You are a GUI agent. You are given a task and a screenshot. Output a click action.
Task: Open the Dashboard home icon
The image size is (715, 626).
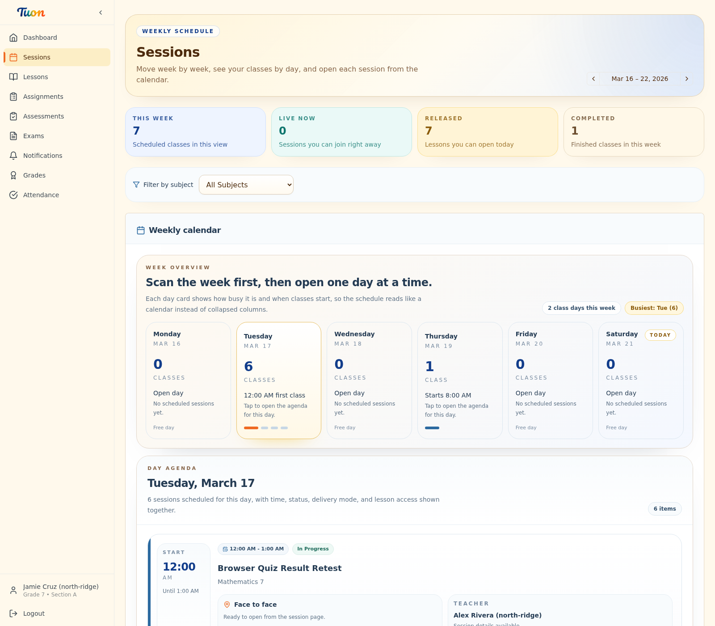14,38
